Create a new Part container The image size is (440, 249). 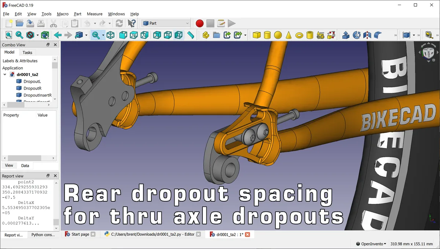click(x=206, y=35)
